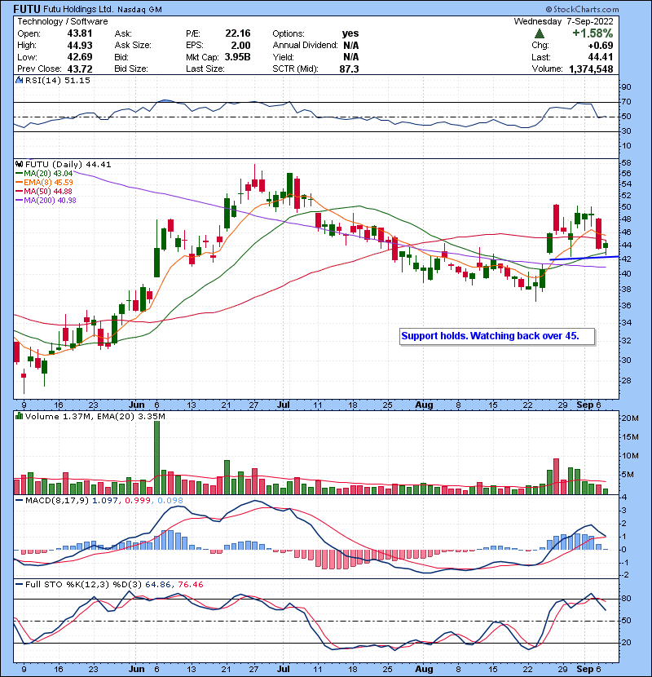Click the 15M label on the volume axis

[629, 437]
